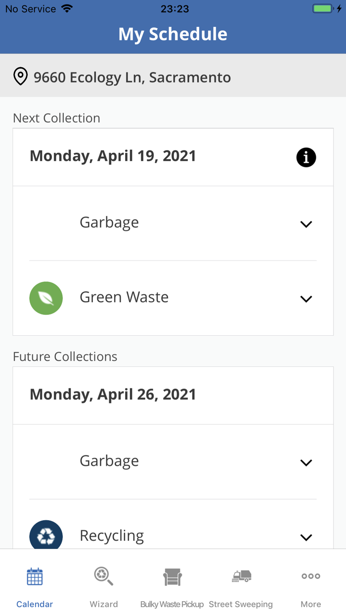The width and height of the screenshot is (346, 615).
Task: Tap the Monday, April 19, 2021 heading
Action: (x=113, y=156)
